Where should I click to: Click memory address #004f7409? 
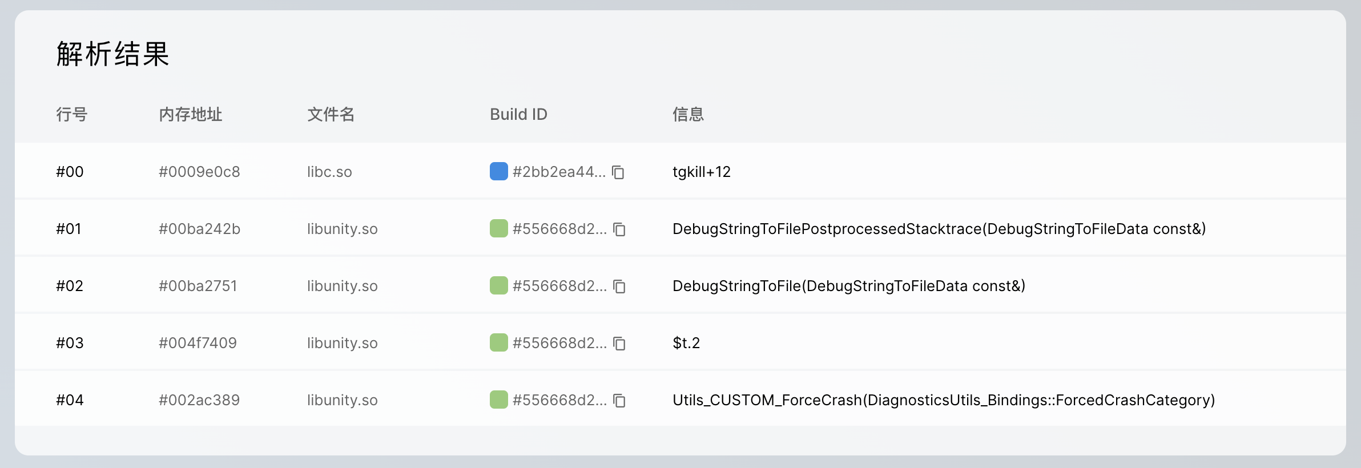pos(198,343)
